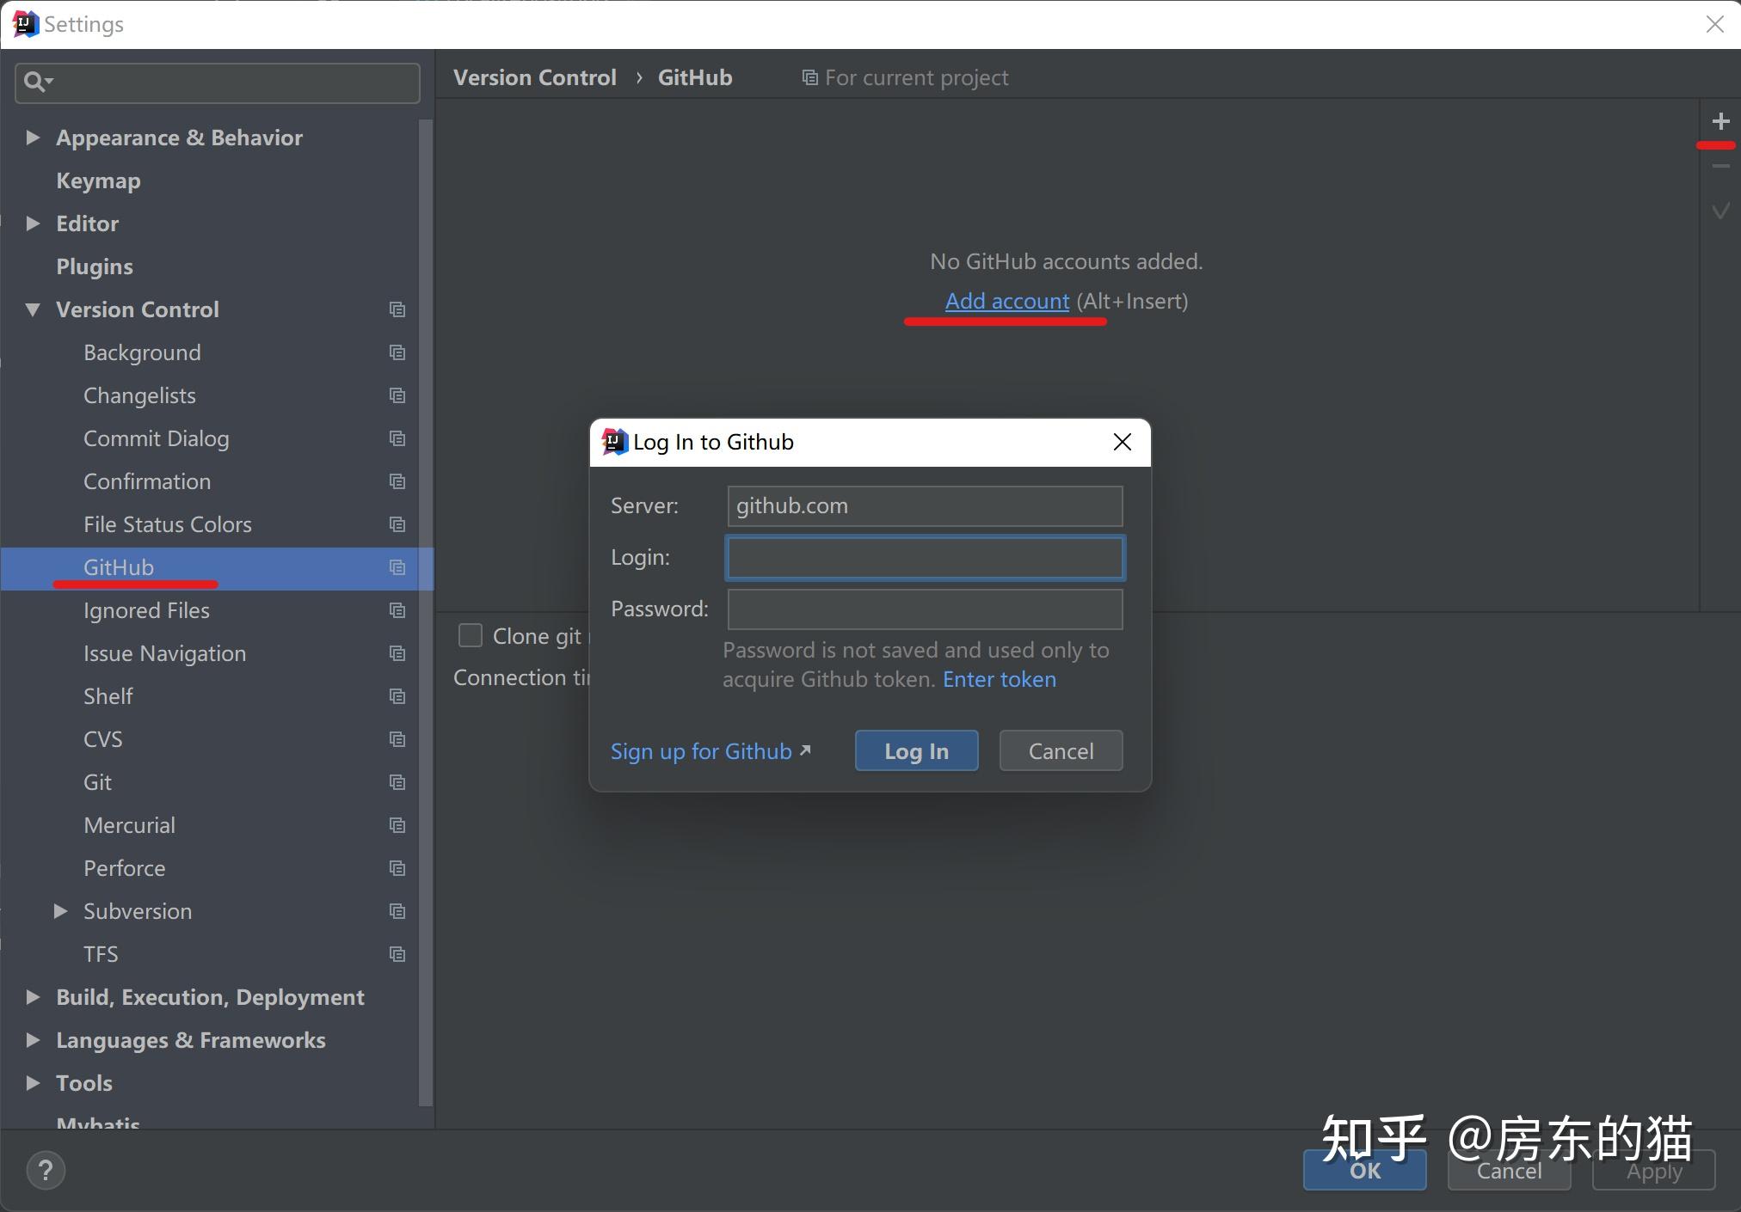Expand the Subversion node
Viewport: 1741px width, 1212px height.
coord(59,911)
